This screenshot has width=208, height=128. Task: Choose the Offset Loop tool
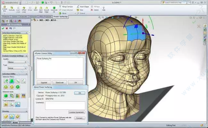tap(24, 10)
